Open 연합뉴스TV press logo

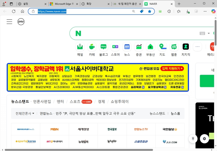point(141,129)
